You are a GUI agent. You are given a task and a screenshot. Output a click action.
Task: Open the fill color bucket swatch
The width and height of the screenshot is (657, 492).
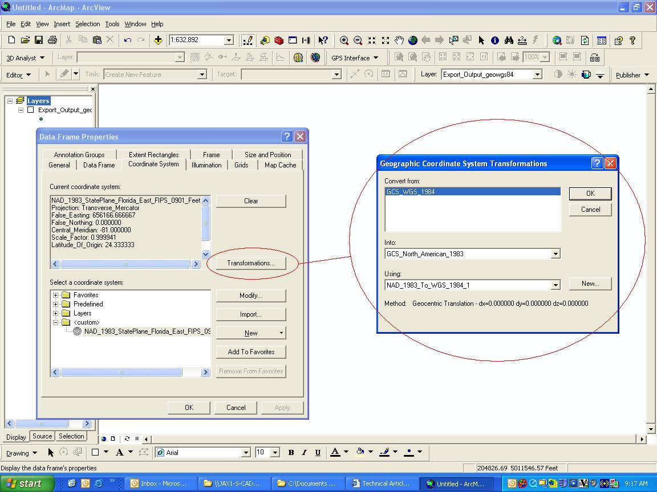(360, 452)
